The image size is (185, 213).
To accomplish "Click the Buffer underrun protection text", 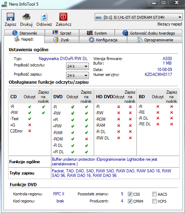I will [x=105, y=162].
